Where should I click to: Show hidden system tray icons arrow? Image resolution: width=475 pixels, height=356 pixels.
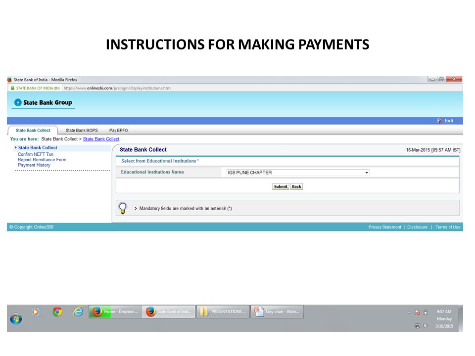pos(409,312)
